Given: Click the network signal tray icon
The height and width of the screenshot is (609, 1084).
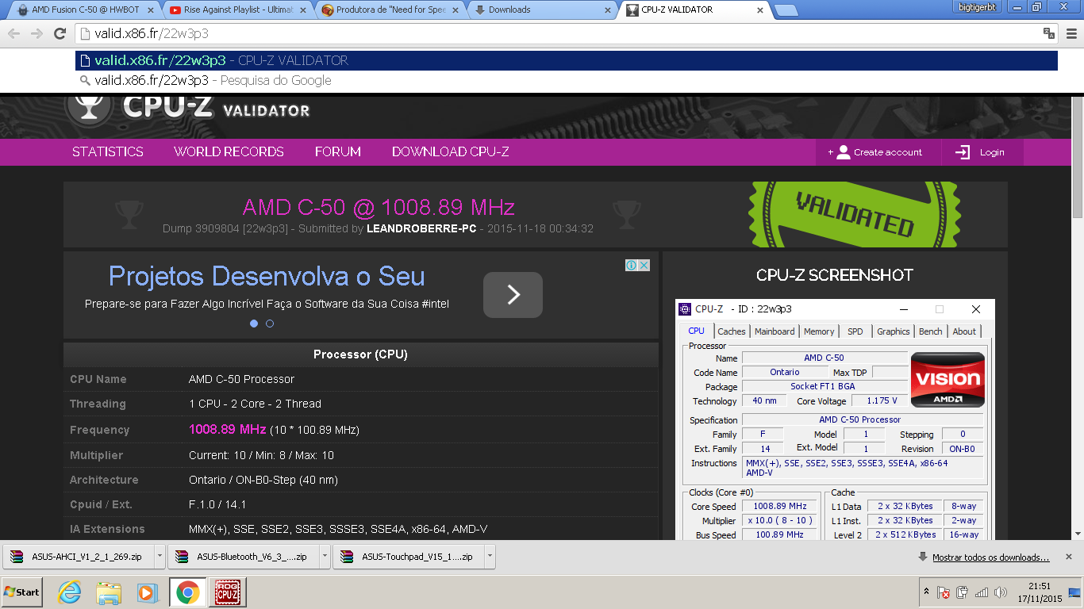Looking at the screenshot, I should pyautogui.click(x=982, y=592).
